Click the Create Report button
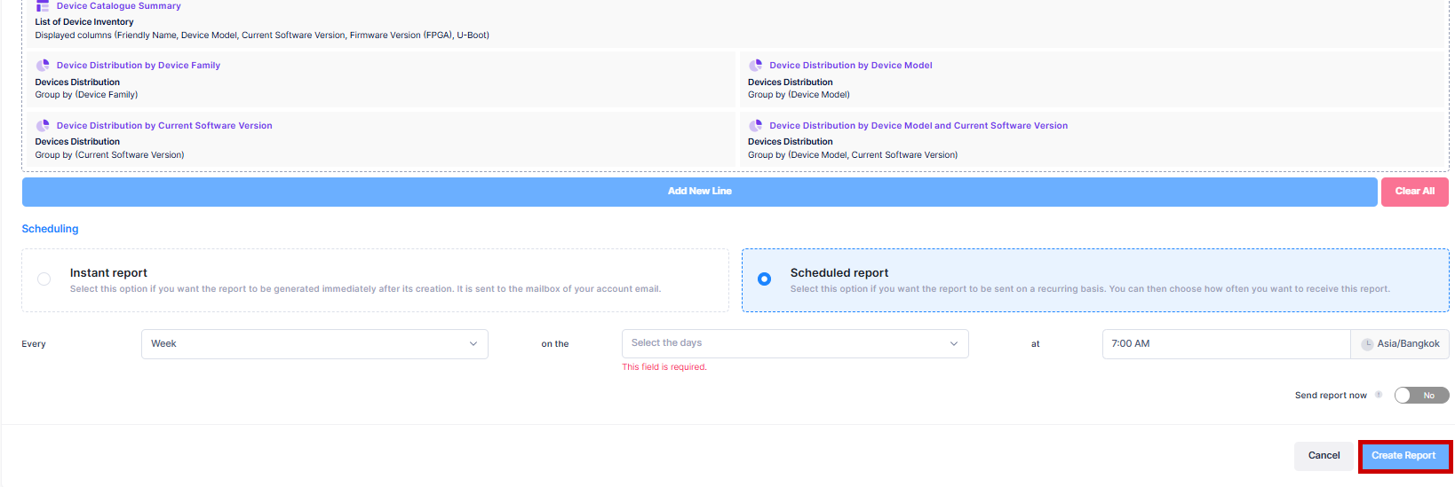The height and width of the screenshot is (487, 1455). (x=1403, y=456)
